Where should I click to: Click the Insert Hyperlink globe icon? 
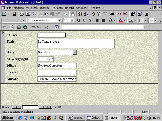[x=73, y=14]
